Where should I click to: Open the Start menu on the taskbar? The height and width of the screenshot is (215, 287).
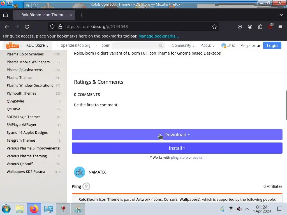tap(6, 209)
